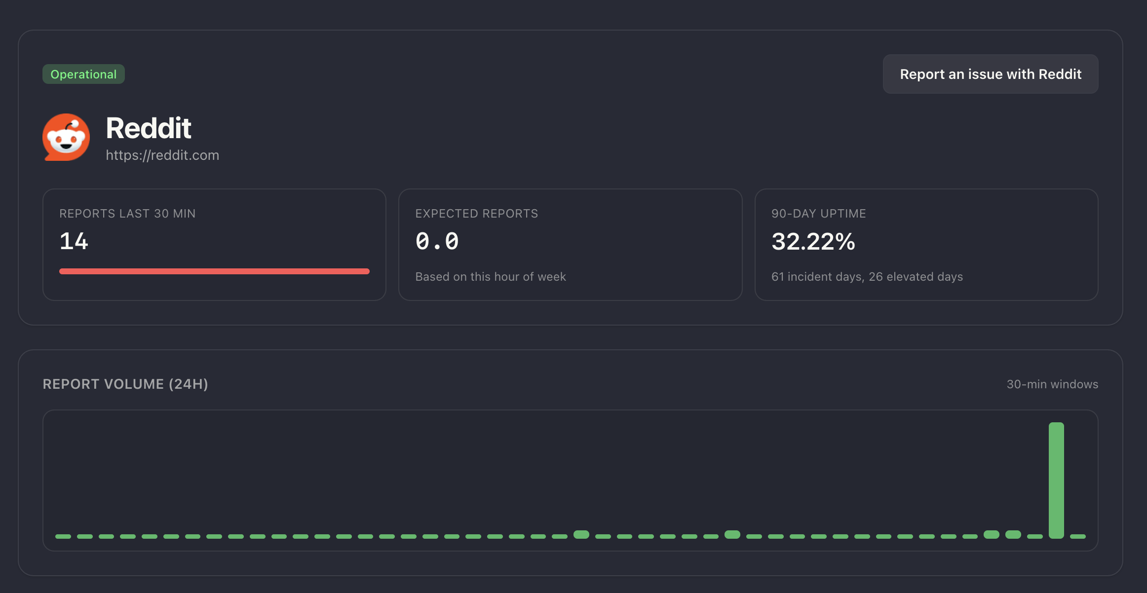
Task: Click Based on this hour of week text
Action: click(x=490, y=277)
